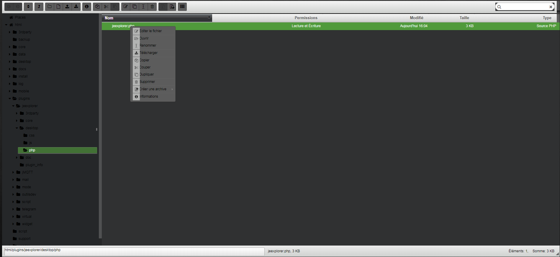Select the highlighted php folder in tree
This screenshot has height=257, width=560.
(x=58, y=150)
